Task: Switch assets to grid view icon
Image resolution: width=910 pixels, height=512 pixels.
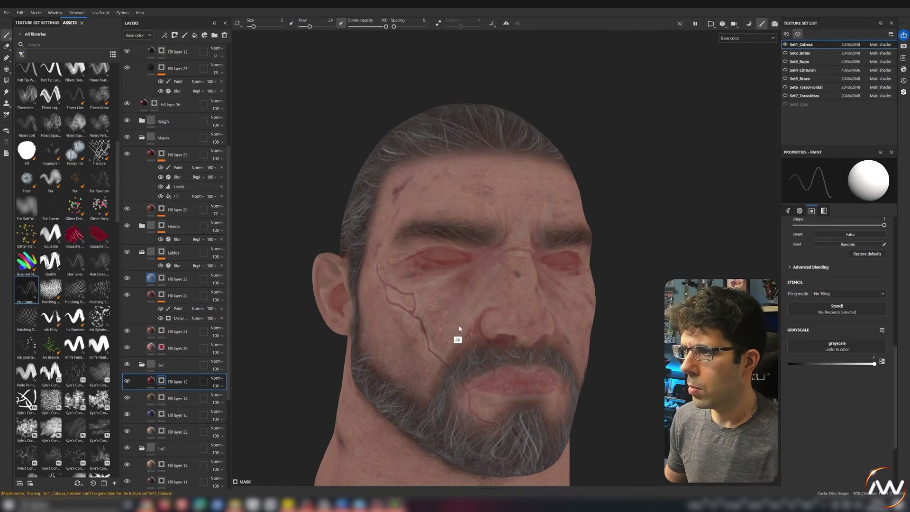Action: click(x=113, y=55)
